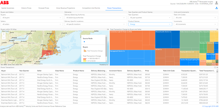Expand the Total Transaction Charge treemap panel
The width and height of the screenshot is (219, 108).
tap(217, 29)
